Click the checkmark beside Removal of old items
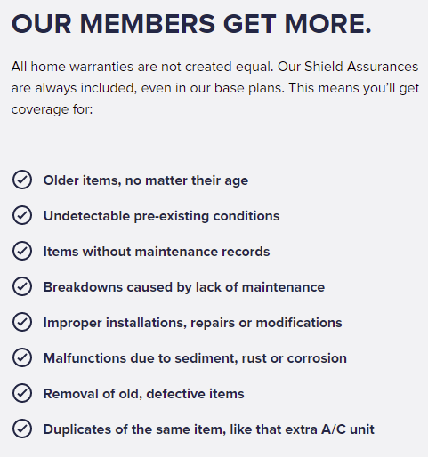The image size is (428, 457). coord(22,393)
